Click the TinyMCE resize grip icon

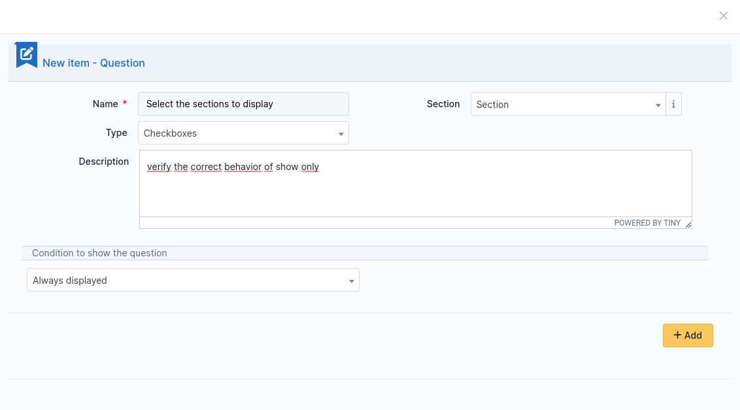(688, 224)
